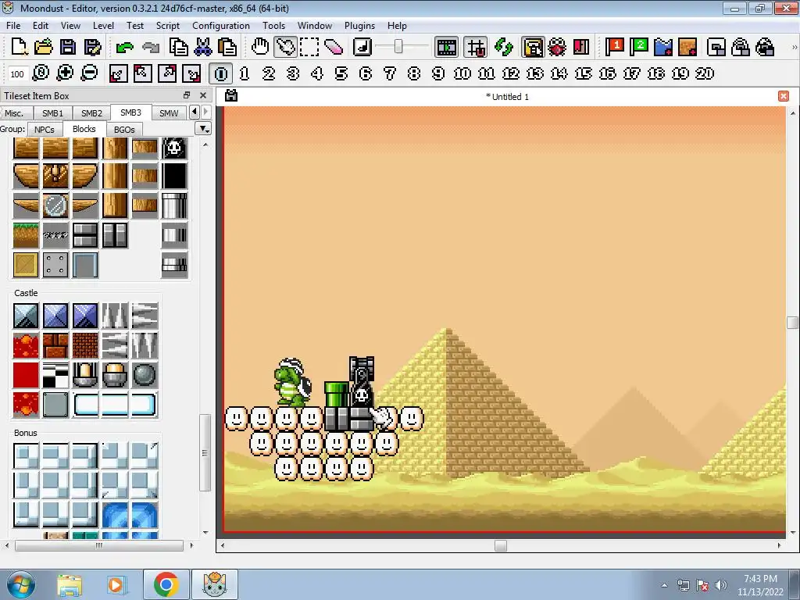Click the add water zone icon
This screenshot has height=600, width=800.
coord(663,47)
